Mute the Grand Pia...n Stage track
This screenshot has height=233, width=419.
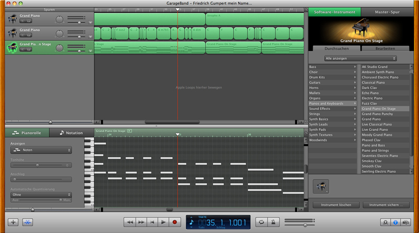coord(23,49)
